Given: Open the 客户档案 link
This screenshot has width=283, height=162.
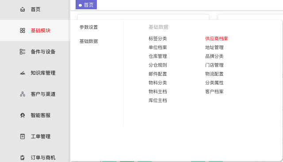Looking at the screenshot, I should pyautogui.click(x=214, y=91).
